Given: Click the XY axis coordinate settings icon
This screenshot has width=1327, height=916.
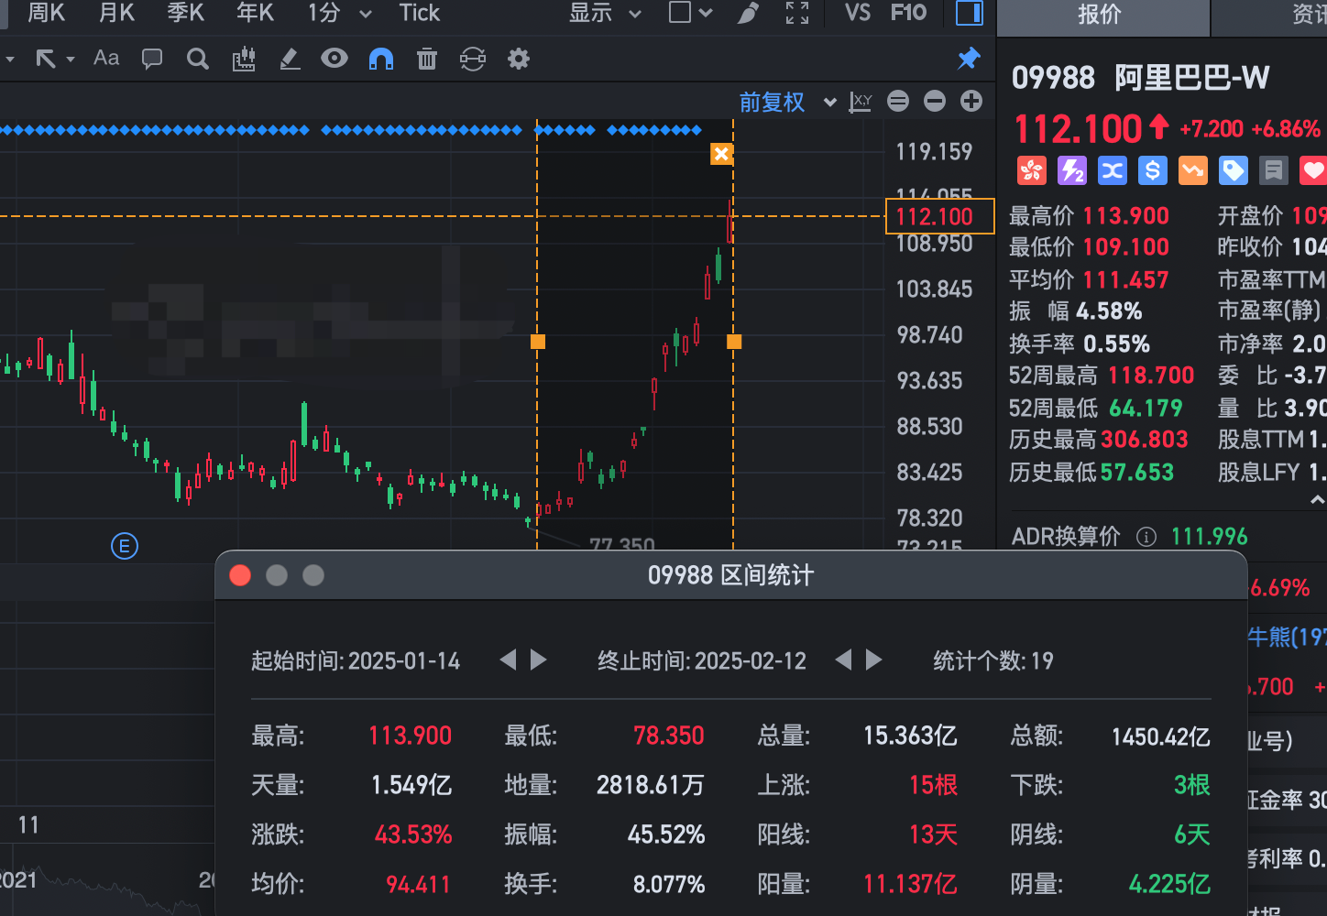Looking at the screenshot, I should click(861, 102).
